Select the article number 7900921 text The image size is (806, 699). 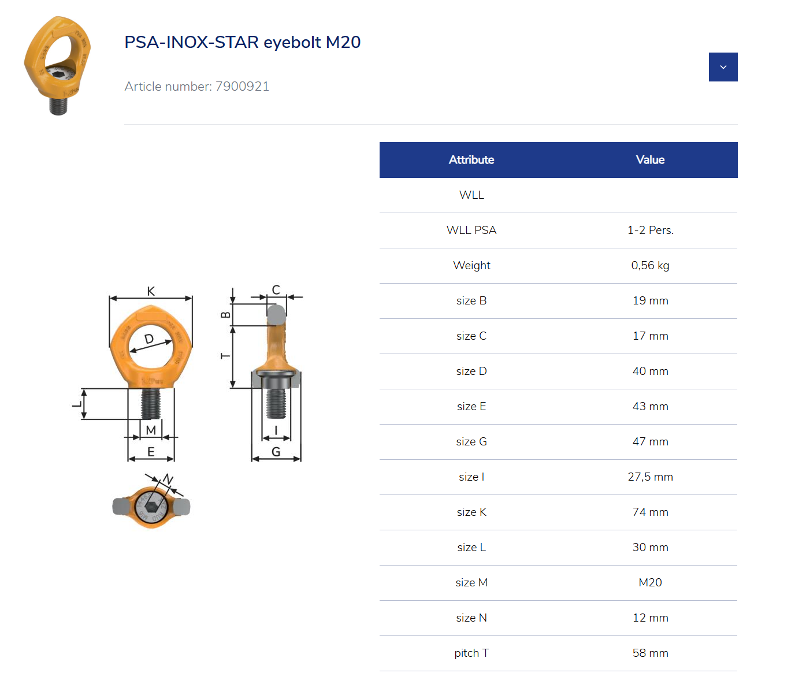coord(196,86)
